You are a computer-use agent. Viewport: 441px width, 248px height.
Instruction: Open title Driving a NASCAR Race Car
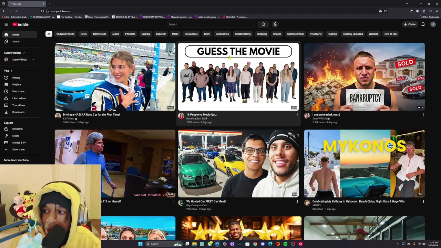click(91, 115)
